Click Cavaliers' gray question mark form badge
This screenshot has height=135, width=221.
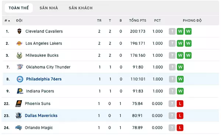click(x=172, y=31)
